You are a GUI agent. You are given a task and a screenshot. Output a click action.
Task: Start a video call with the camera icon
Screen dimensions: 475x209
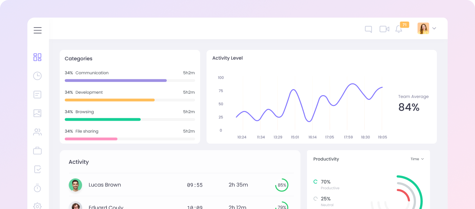point(384,29)
